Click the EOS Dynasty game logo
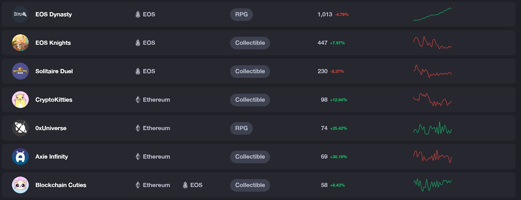The image size is (521, 200). pyautogui.click(x=20, y=14)
